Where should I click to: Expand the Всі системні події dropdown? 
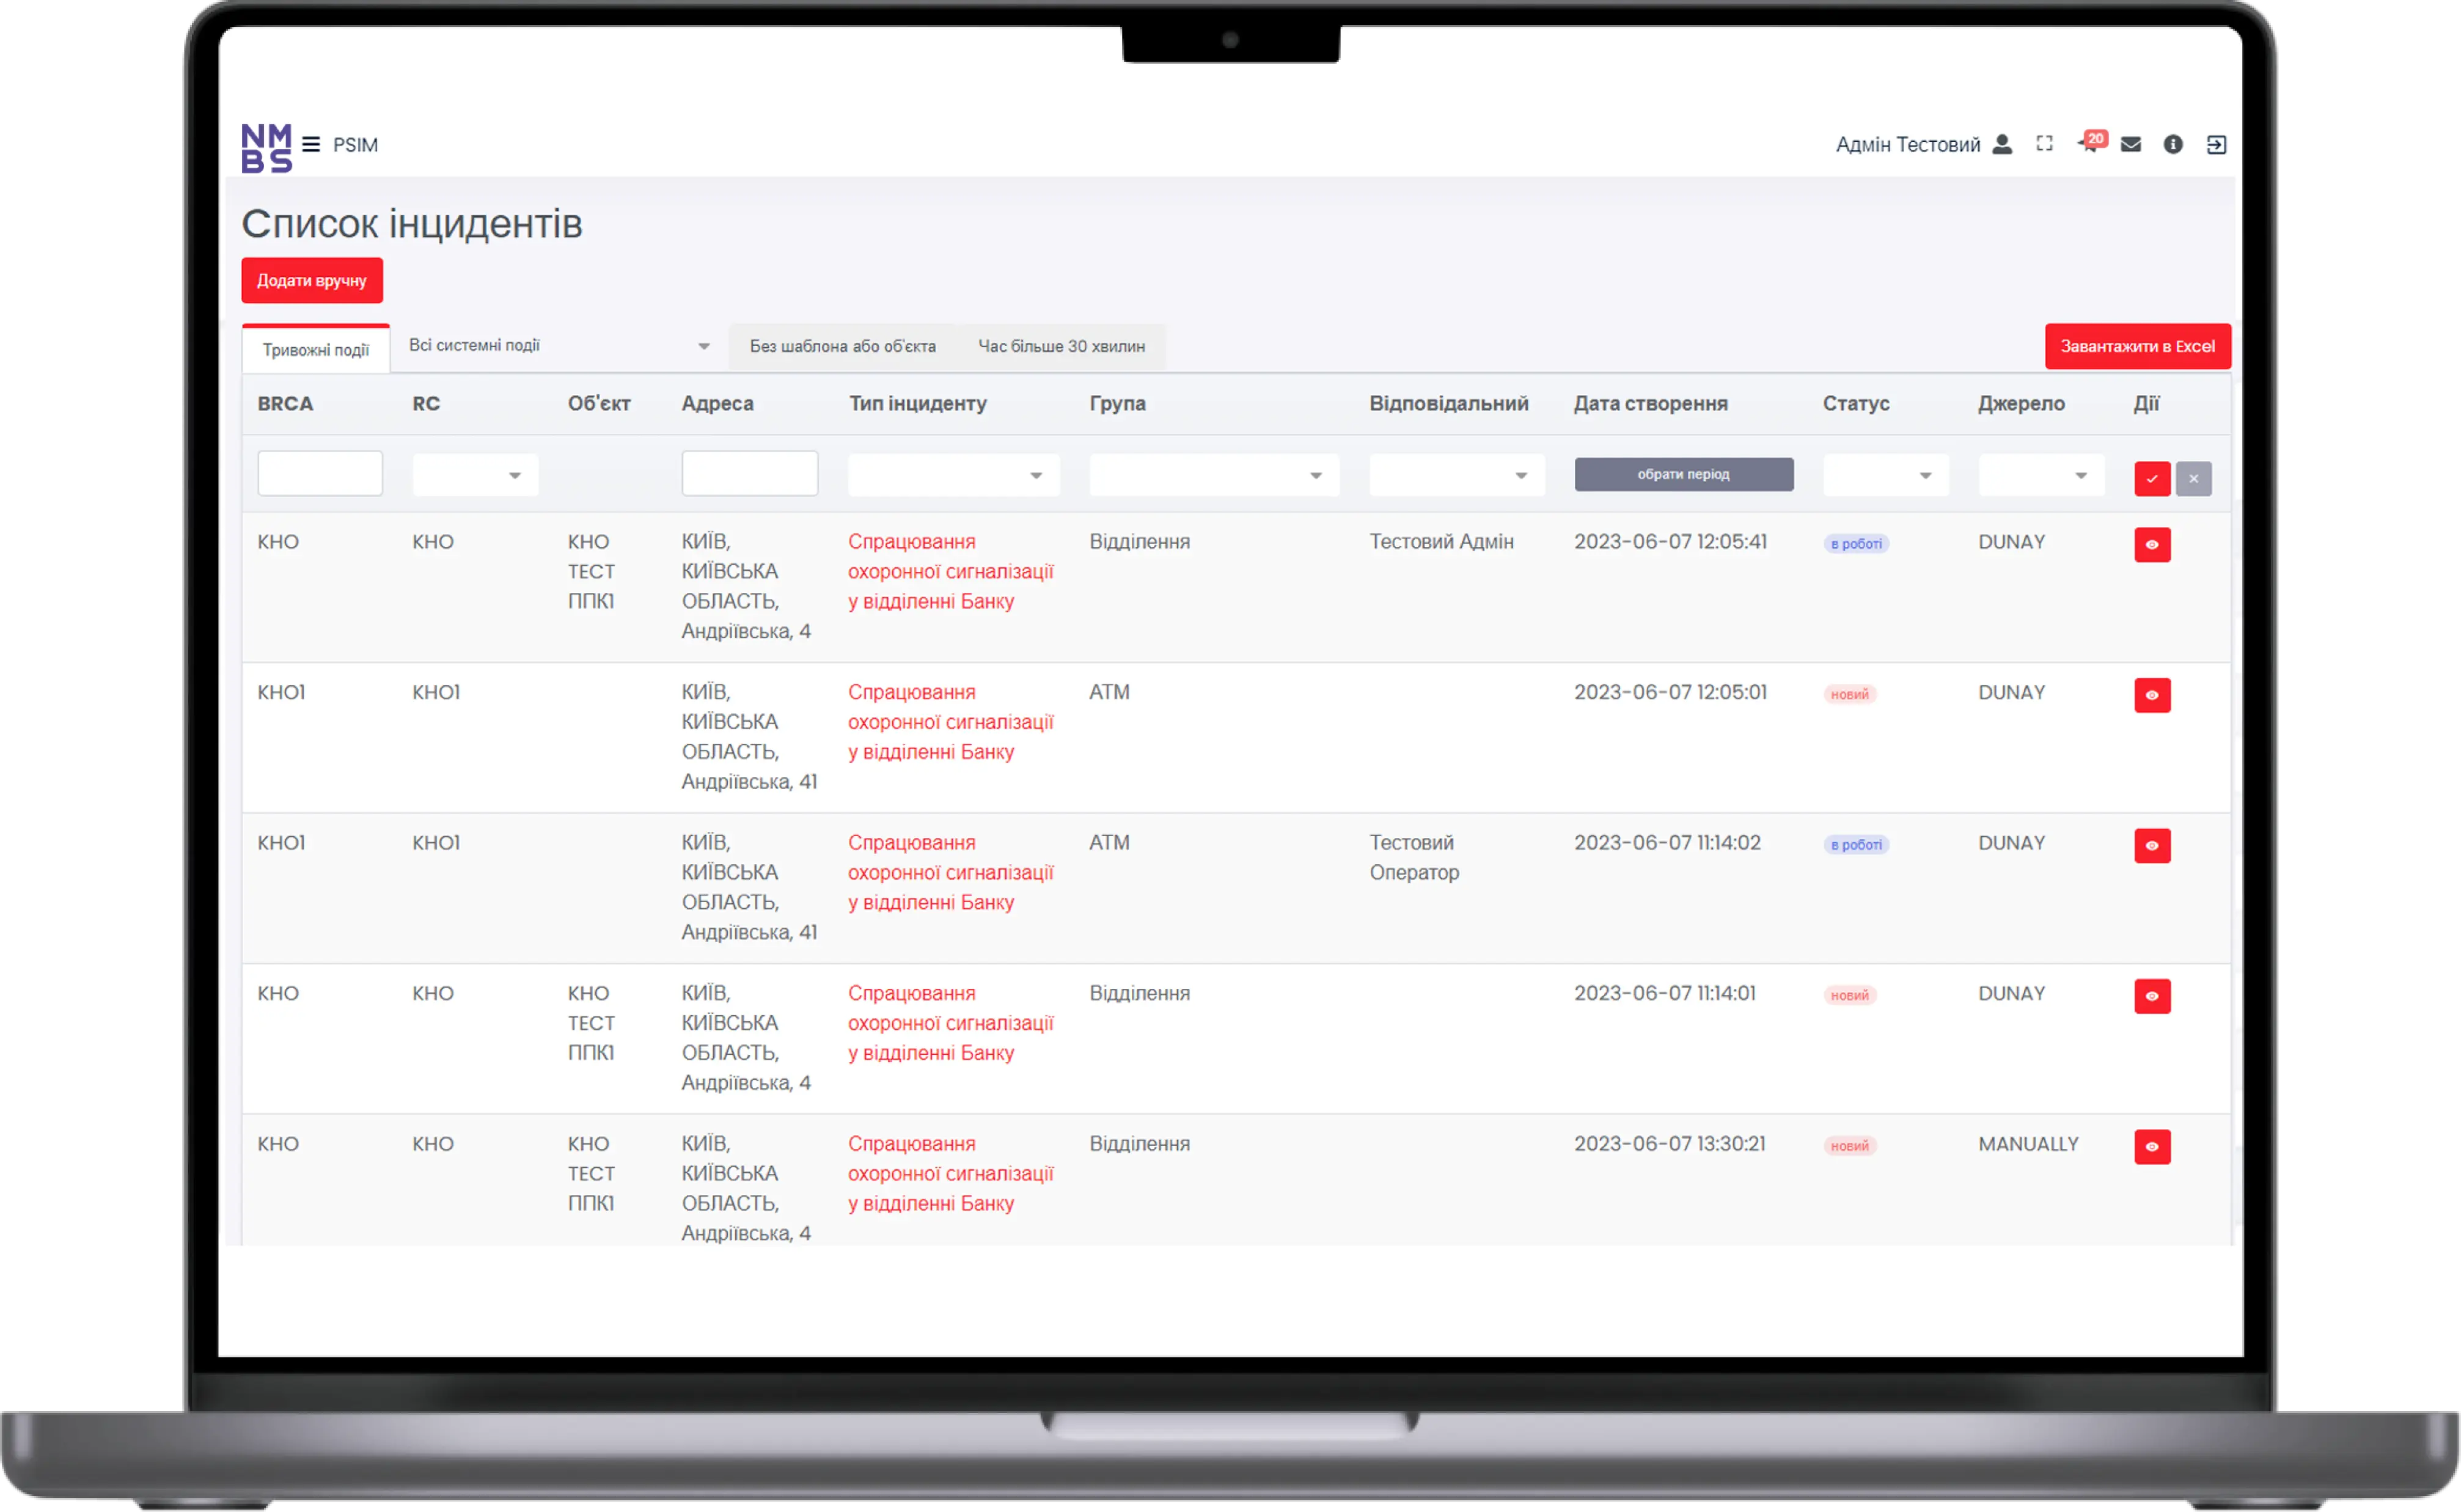(x=556, y=346)
